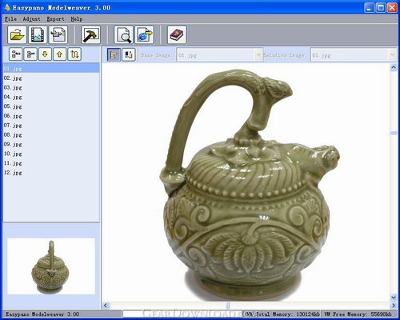Move selected image down with down arrow
The height and width of the screenshot is (320, 400).
point(45,54)
